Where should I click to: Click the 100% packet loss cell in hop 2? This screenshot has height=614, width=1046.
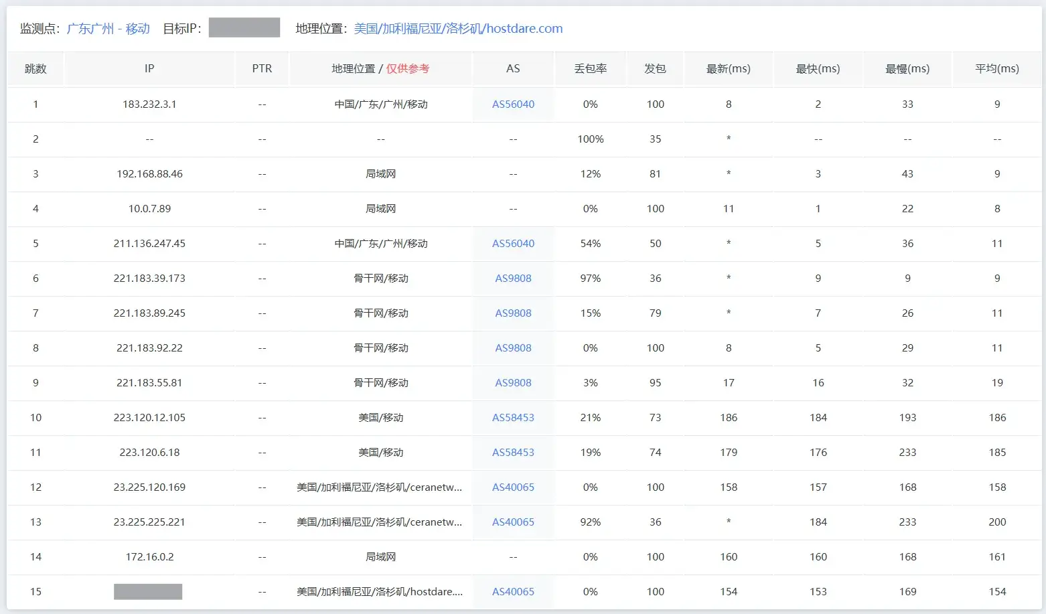coord(590,139)
